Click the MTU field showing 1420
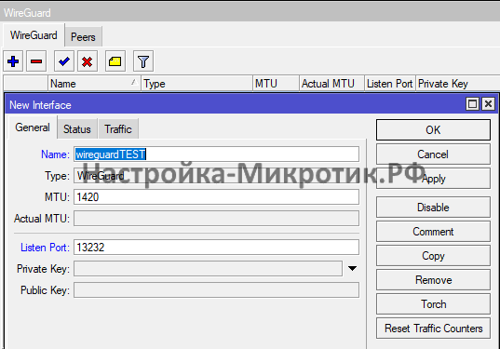This screenshot has width=500, height=349. [x=216, y=197]
